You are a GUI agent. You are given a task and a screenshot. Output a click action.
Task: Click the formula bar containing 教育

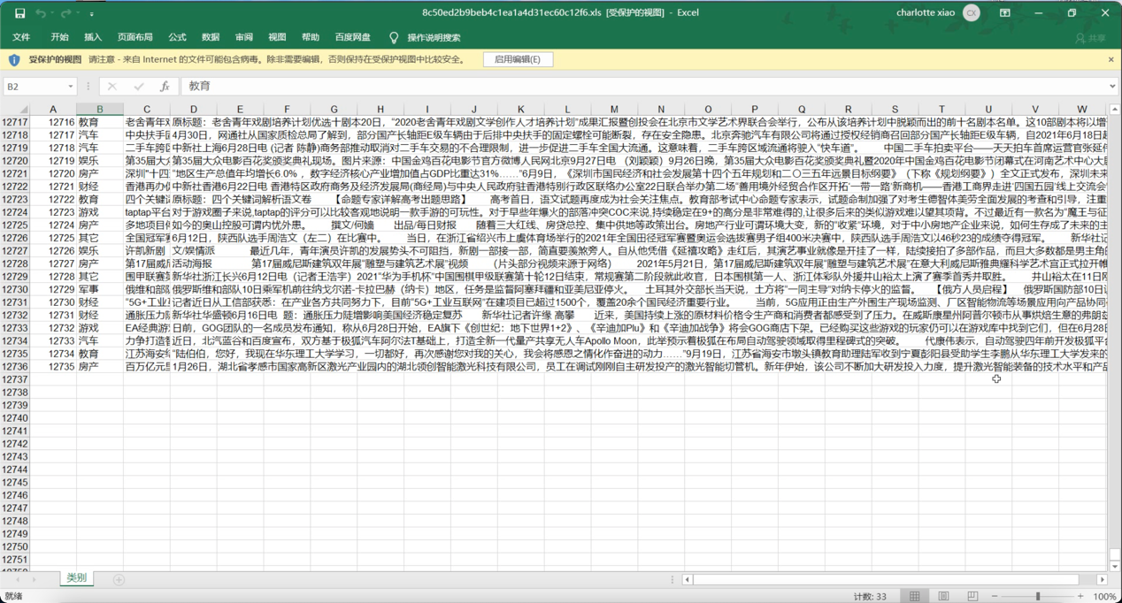(x=643, y=86)
